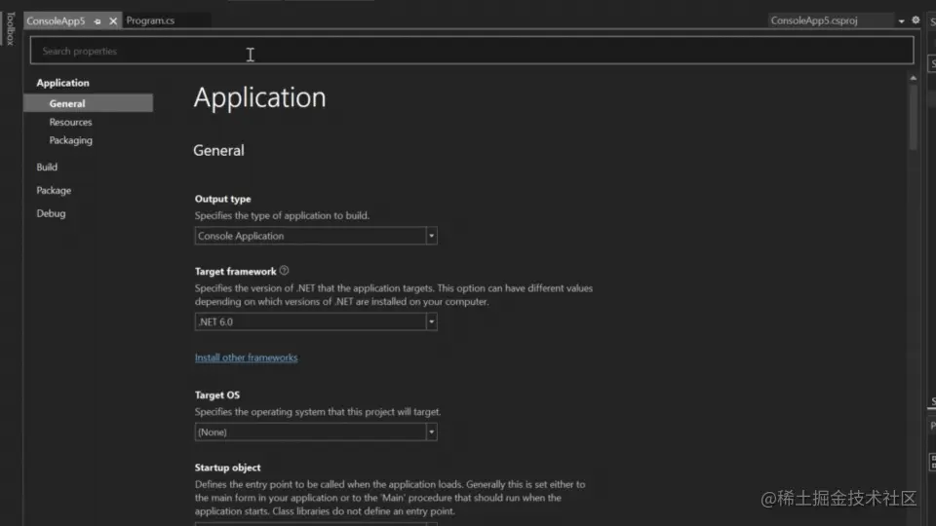Go to the Debug settings
This screenshot has width=936, height=526.
(x=51, y=213)
